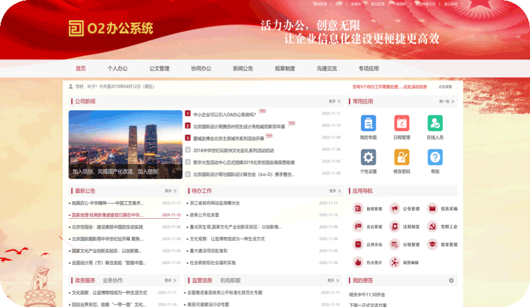Switch to the 业务协作 tab
The width and height of the screenshot is (530, 307).
tap(113, 281)
